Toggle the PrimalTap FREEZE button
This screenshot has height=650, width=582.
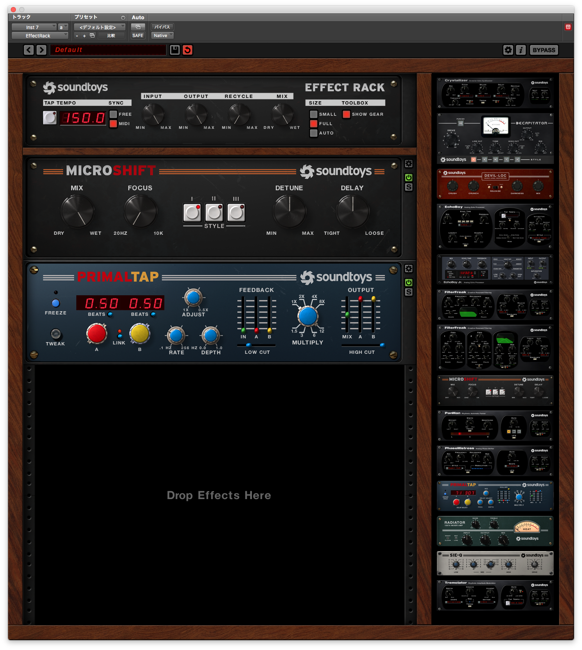[x=56, y=303]
